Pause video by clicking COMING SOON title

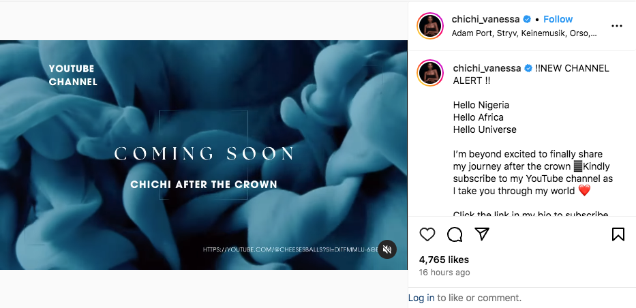(204, 153)
